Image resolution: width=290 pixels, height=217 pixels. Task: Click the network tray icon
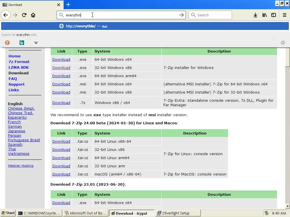[266, 213]
